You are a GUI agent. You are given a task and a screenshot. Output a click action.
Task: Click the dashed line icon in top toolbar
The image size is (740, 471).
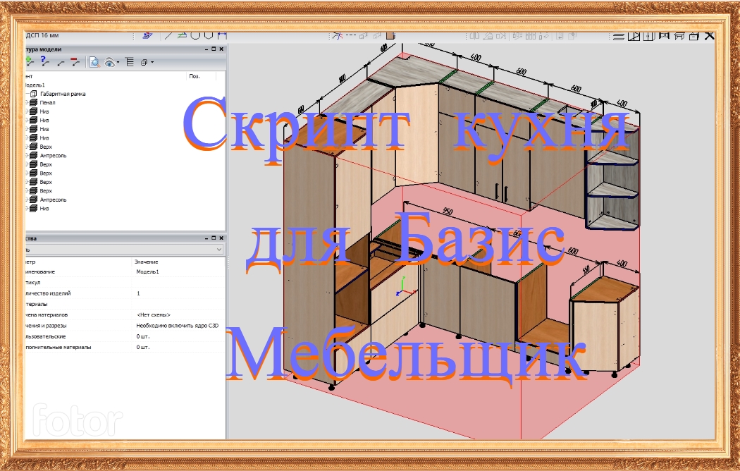click(351, 35)
